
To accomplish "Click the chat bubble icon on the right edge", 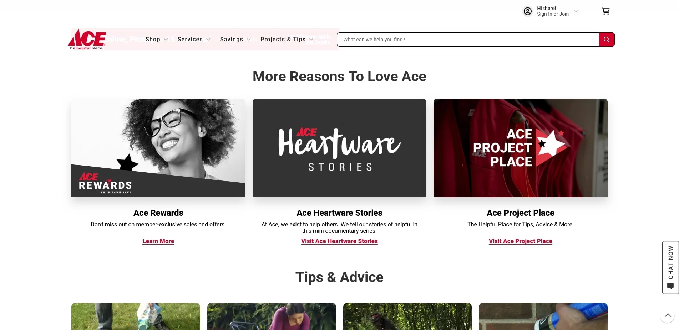I will click(x=670, y=285).
